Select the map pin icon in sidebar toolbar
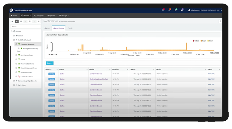232x129 pixels. [30, 21]
